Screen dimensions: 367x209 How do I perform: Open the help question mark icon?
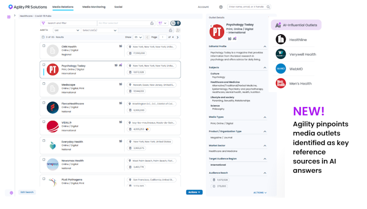point(221,7)
